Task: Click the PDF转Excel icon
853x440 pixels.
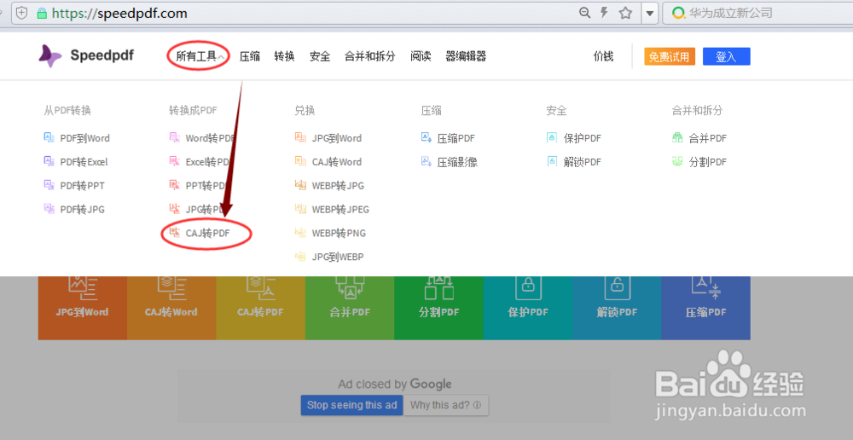Action: click(49, 161)
